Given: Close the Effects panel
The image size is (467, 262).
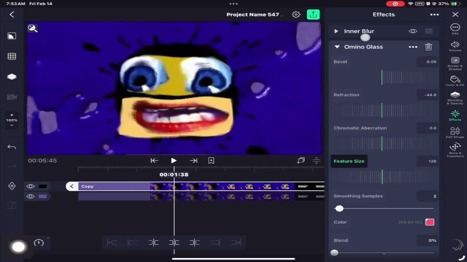Looking at the screenshot, I should coord(455,15).
